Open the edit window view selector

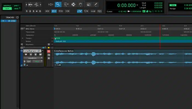point(23,48)
